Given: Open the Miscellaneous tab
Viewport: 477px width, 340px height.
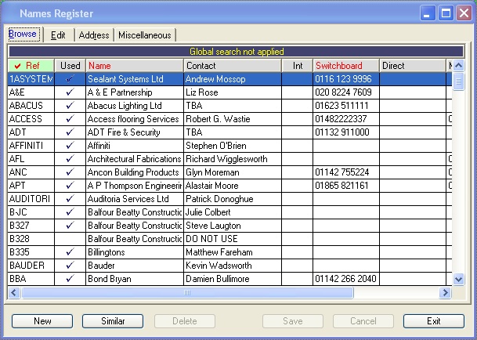Looking at the screenshot, I should tap(145, 35).
